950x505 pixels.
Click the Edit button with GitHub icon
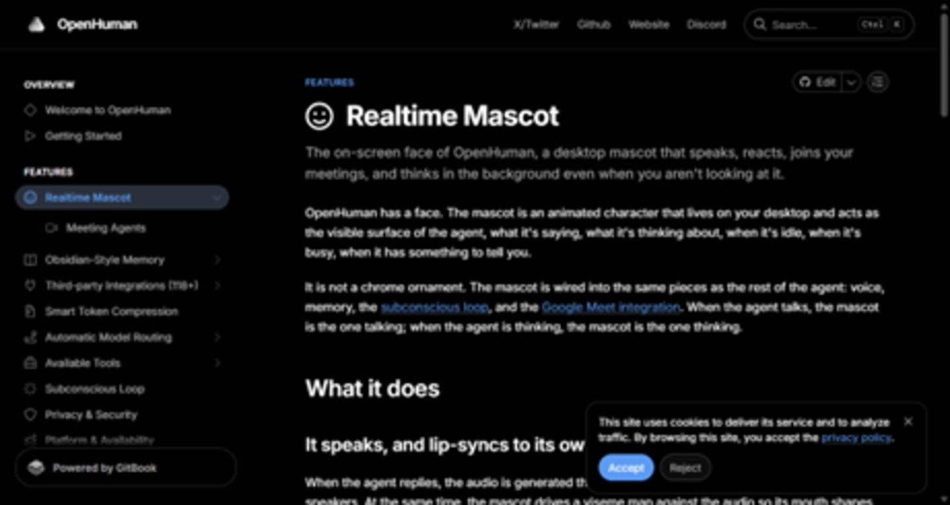(817, 82)
